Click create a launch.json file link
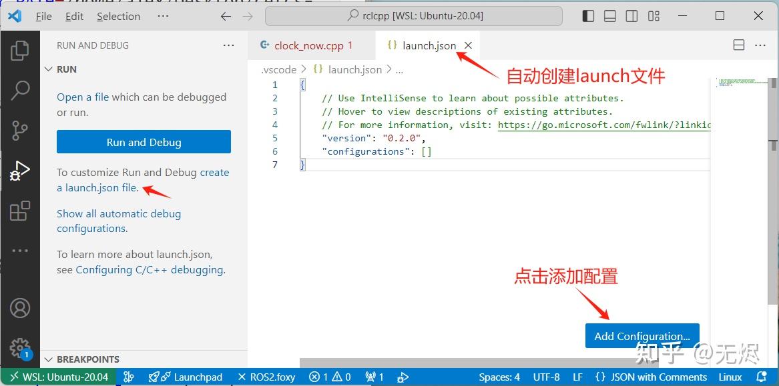This screenshot has height=386, width=779. (143, 181)
